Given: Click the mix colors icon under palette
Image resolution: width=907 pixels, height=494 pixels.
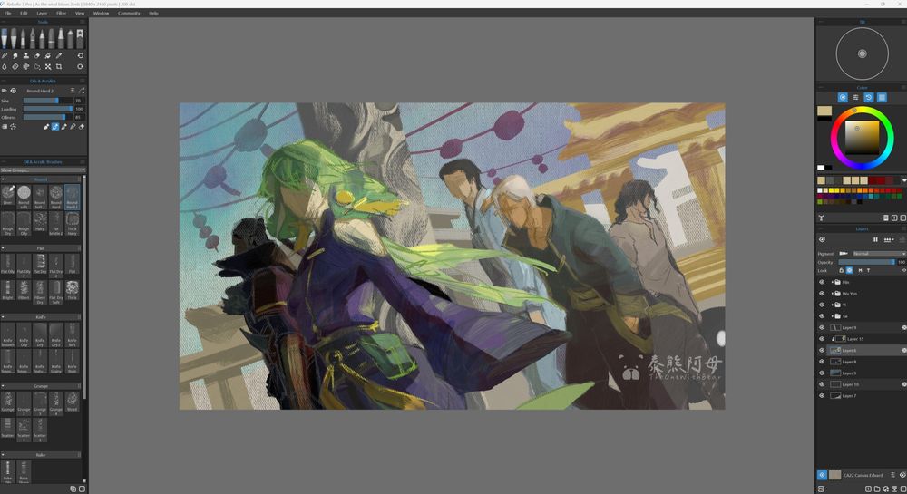Looking at the screenshot, I should pos(821,218).
